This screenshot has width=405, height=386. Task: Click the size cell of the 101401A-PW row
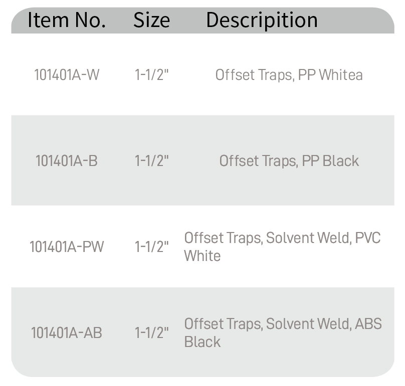(151, 246)
